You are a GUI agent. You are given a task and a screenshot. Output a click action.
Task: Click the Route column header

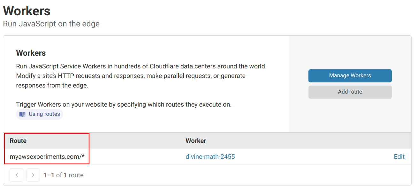[x=18, y=141]
